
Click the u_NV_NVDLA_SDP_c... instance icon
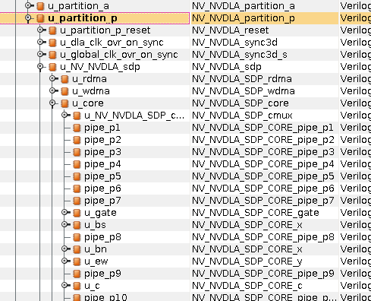[77, 116]
